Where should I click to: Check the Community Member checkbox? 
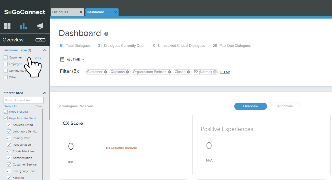click(6, 71)
